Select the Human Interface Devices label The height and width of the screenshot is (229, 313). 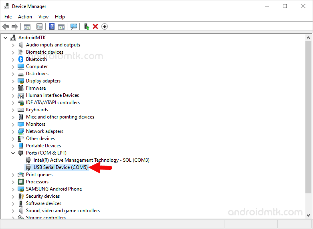(x=52, y=95)
